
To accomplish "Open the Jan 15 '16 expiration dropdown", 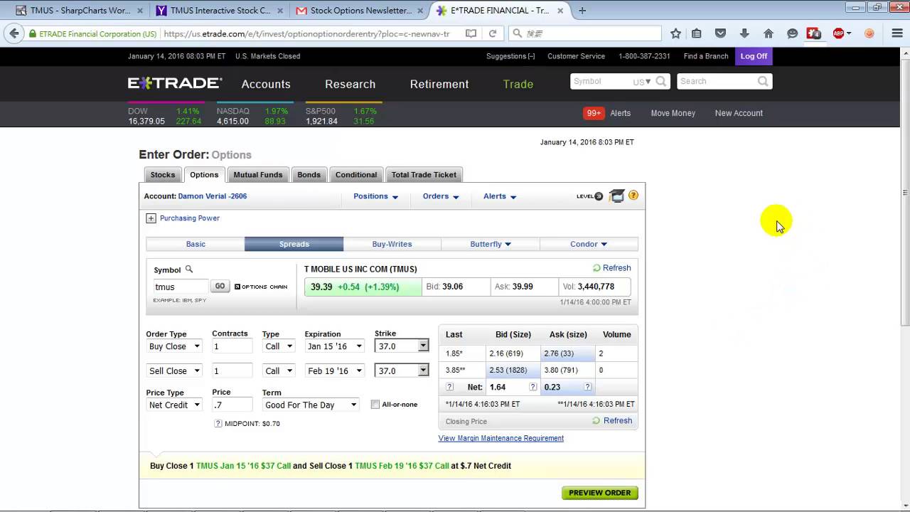I will click(x=334, y=346).
